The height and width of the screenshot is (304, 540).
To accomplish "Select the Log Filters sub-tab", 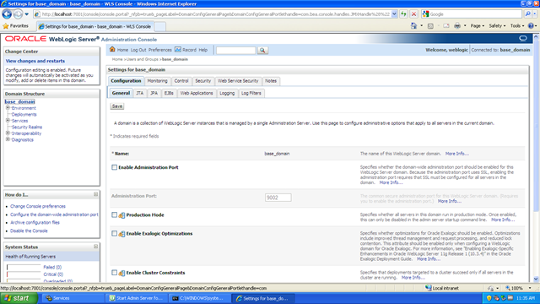I will (x=251, y=94).
